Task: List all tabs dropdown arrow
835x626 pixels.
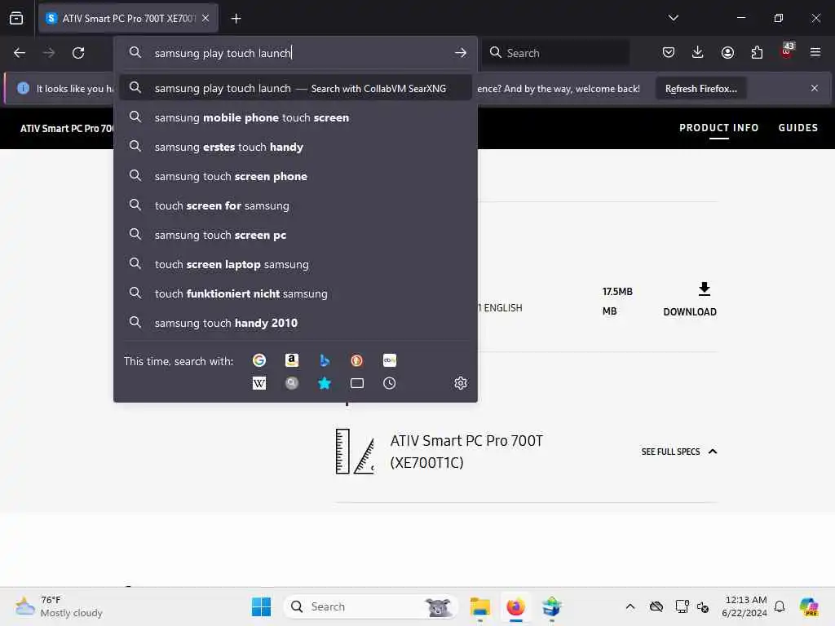Action: pos(673,18)
